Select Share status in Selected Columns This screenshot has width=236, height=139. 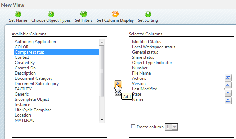(x=177, y=57)
